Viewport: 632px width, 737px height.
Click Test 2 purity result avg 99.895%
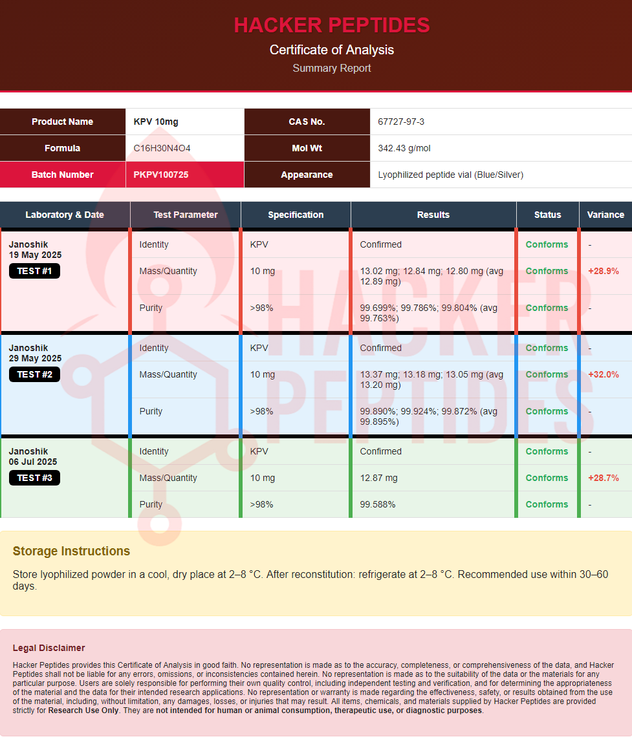(428, 416)
